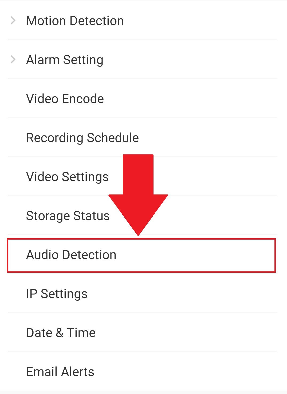Expand the Motion Detection section chevron
Viewport: 287px width, 394px height.
13,21
